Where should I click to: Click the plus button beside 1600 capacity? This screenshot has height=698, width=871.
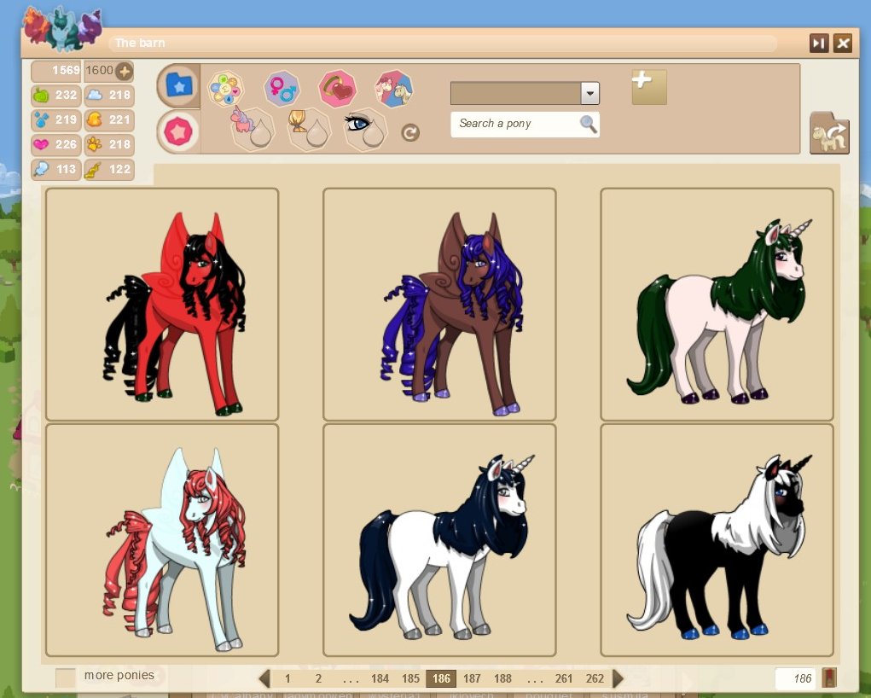pos(125,71)
